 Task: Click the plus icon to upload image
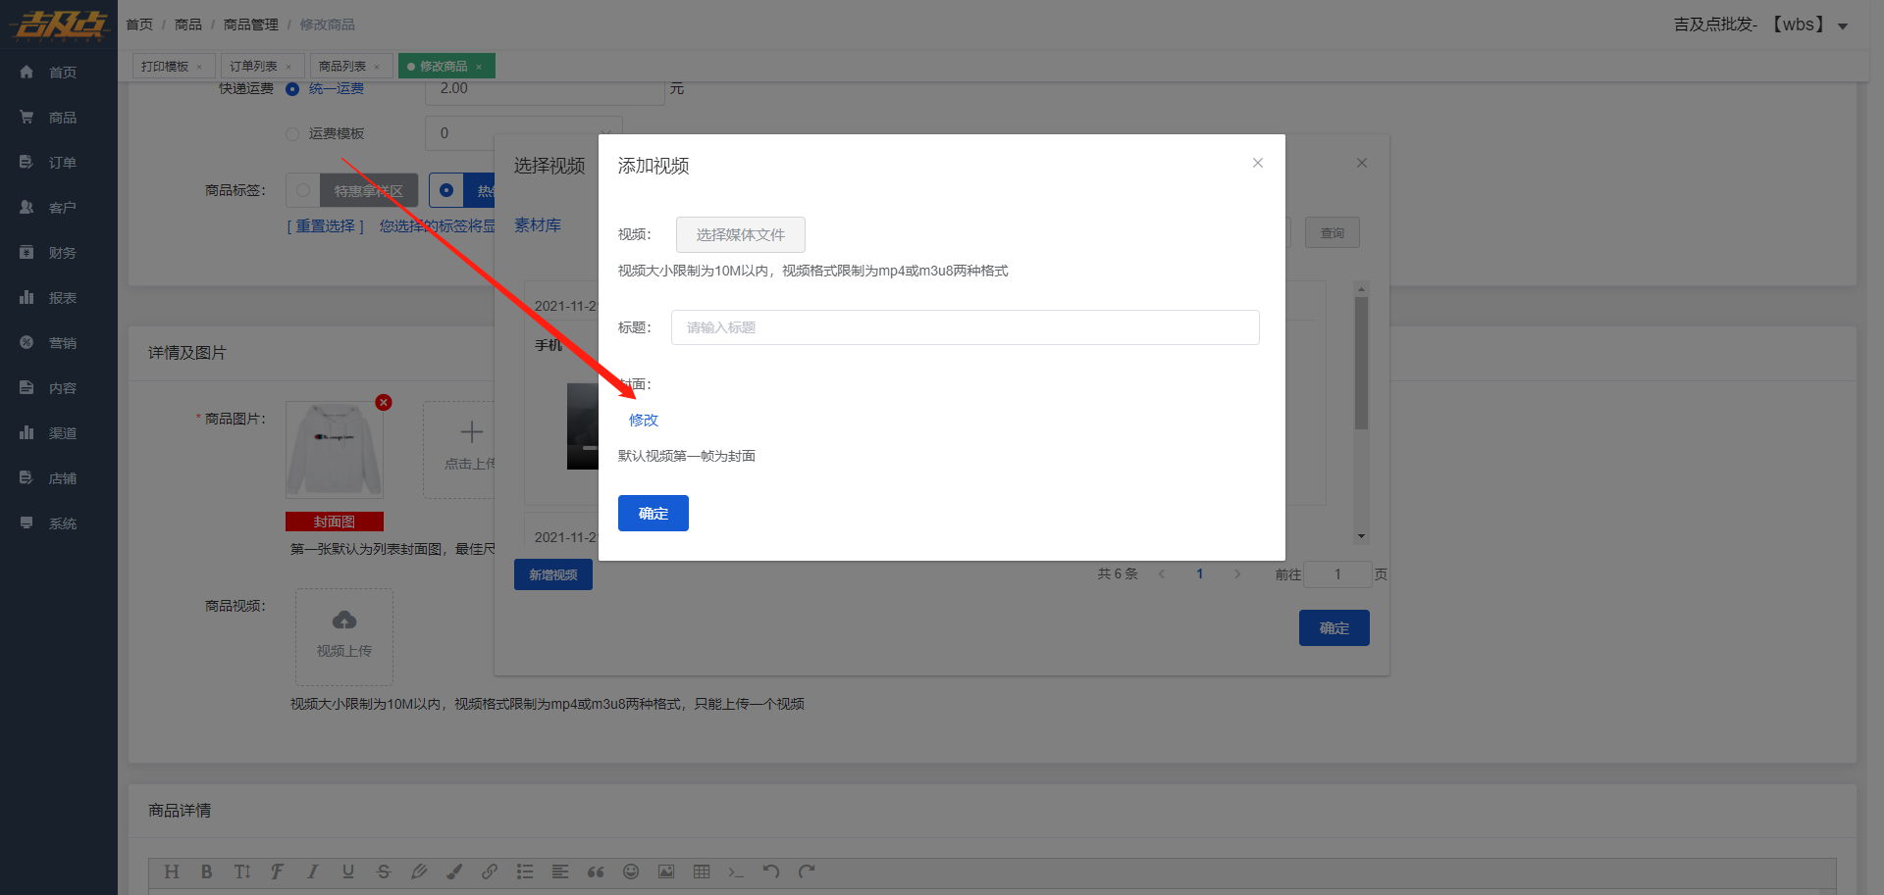[x=472, y=432]
